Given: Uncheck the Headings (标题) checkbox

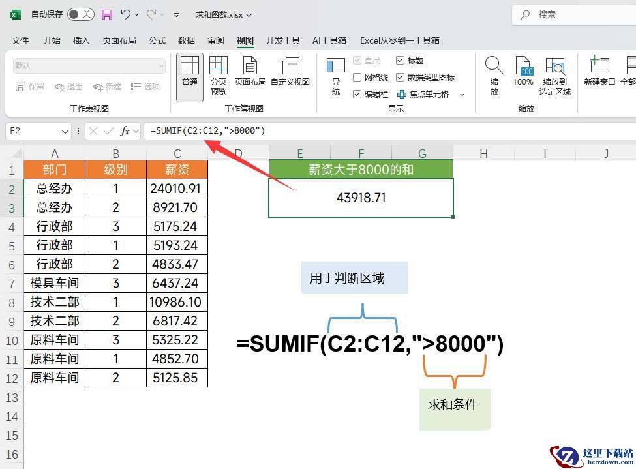Looking at the screenshot, I should pyautogui.click(x=401, y=61).
